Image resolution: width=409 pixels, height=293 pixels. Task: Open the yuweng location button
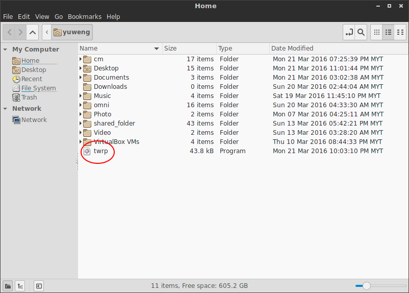point(72,32)
